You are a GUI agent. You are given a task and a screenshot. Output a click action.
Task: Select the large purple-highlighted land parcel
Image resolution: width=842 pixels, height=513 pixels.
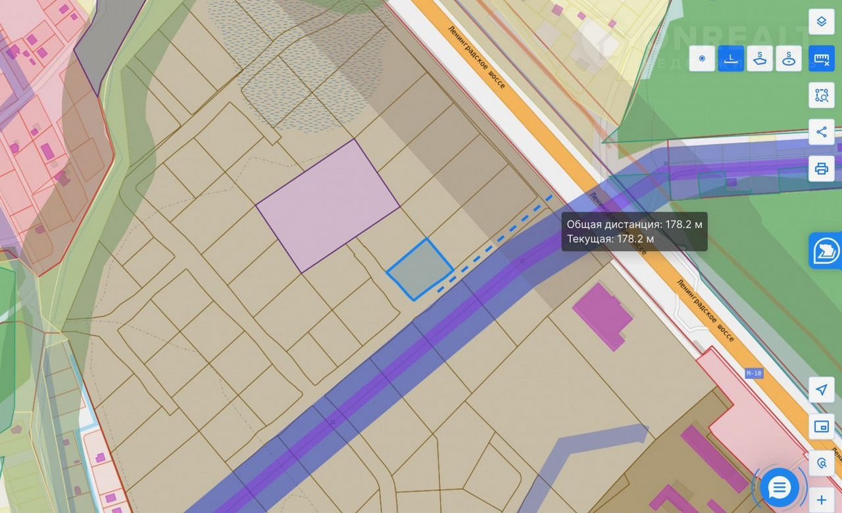(328, 205)
